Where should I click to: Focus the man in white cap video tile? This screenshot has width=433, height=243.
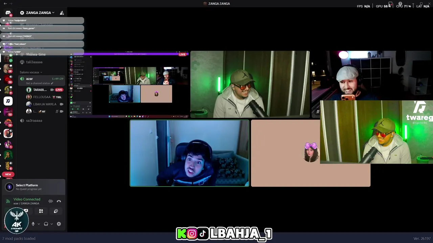tap(371, 76)
